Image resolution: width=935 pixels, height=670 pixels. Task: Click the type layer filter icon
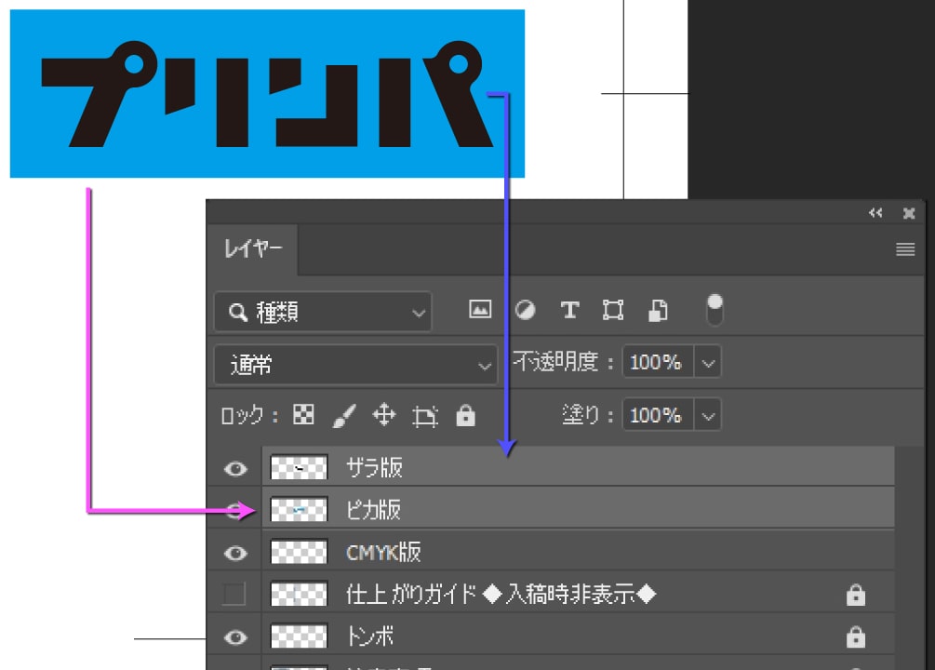[569, 310]
